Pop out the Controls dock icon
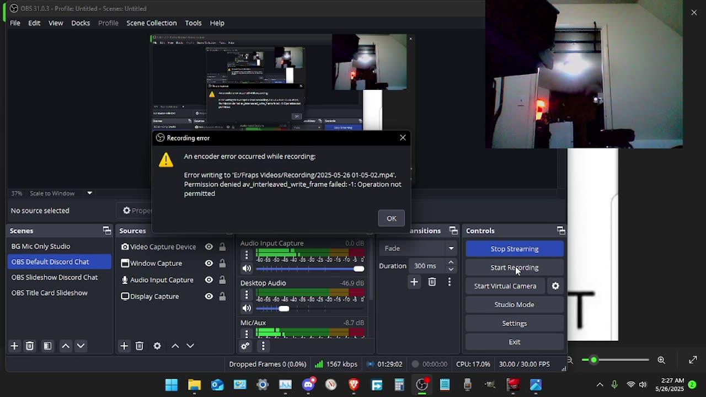The height and width of the screenshot is (397, 706). 561,230
